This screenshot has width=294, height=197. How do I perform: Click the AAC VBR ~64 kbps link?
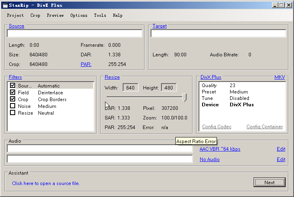[x=220, y=149]
